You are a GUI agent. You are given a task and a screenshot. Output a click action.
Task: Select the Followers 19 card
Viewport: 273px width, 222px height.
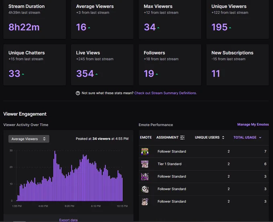click(170, 65)
